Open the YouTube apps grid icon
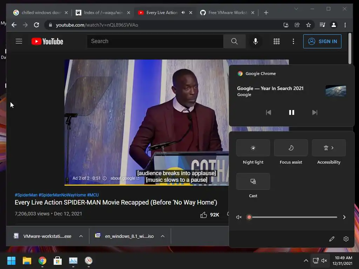Viewport: 359px width, 269px height. (x=277, y=41)
